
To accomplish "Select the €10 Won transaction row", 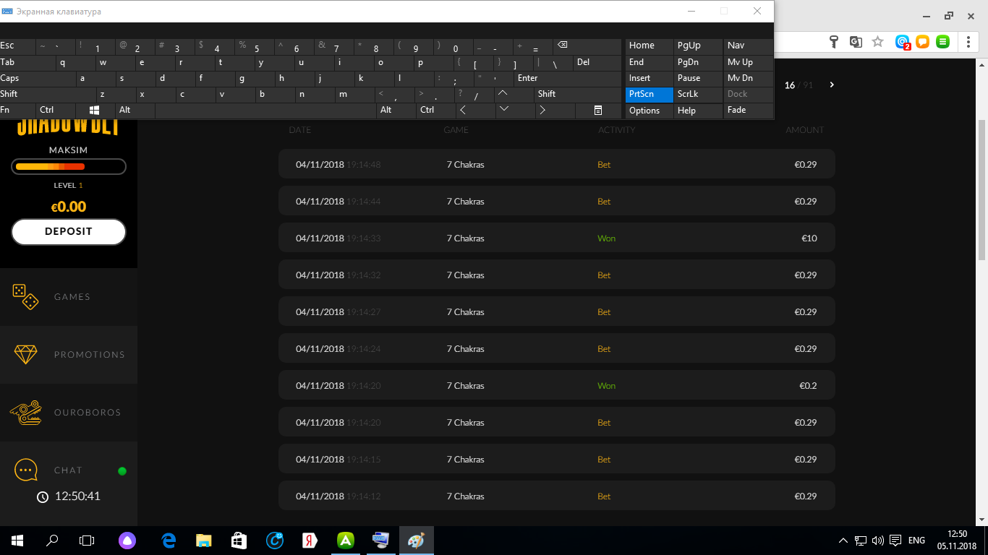I will (556, 238).
